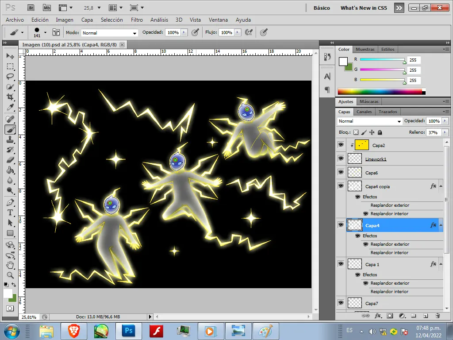
Task: Collapse effects of Capa4 copia
Action: point(441,186)
